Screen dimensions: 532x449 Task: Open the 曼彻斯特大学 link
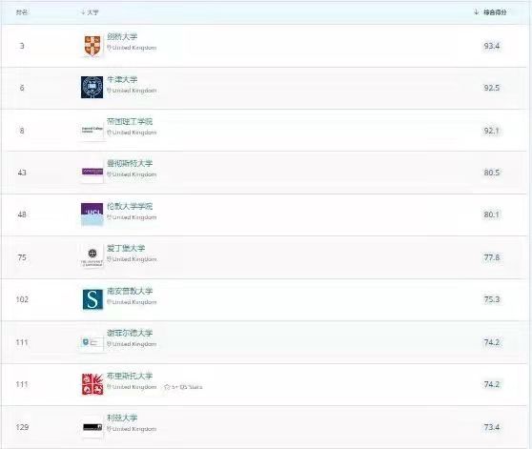[130, 163]
